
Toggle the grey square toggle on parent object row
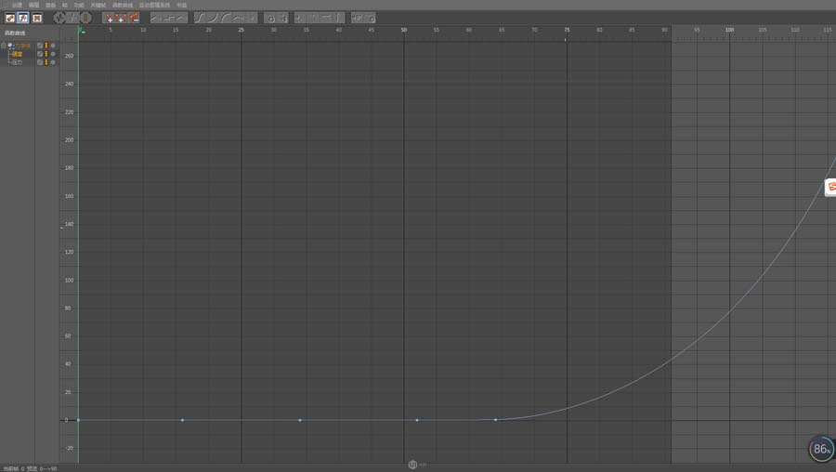(x=40, y=46)
